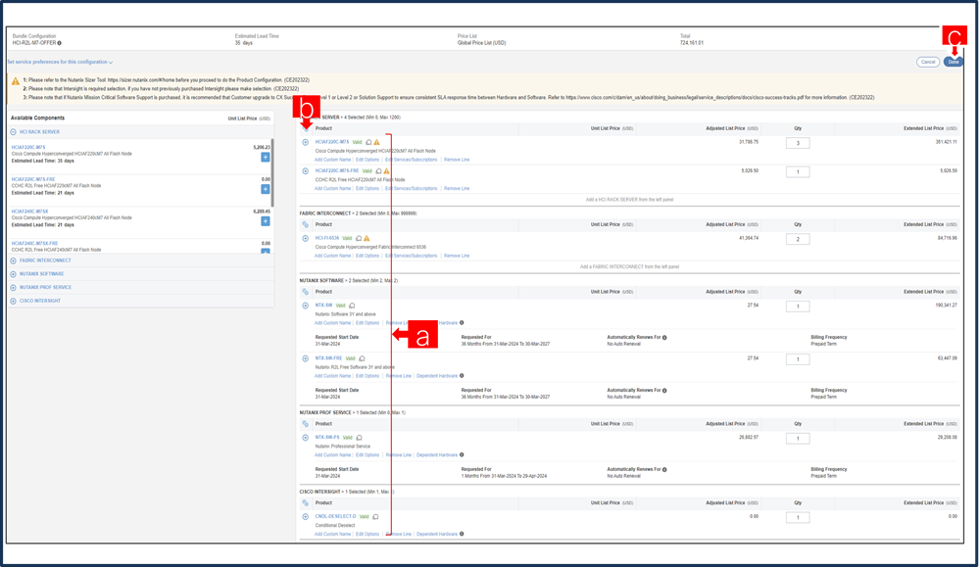Click the quantity field for HCI-FI-6536
This screenshot has height=567, width=979.
[798, 239]
